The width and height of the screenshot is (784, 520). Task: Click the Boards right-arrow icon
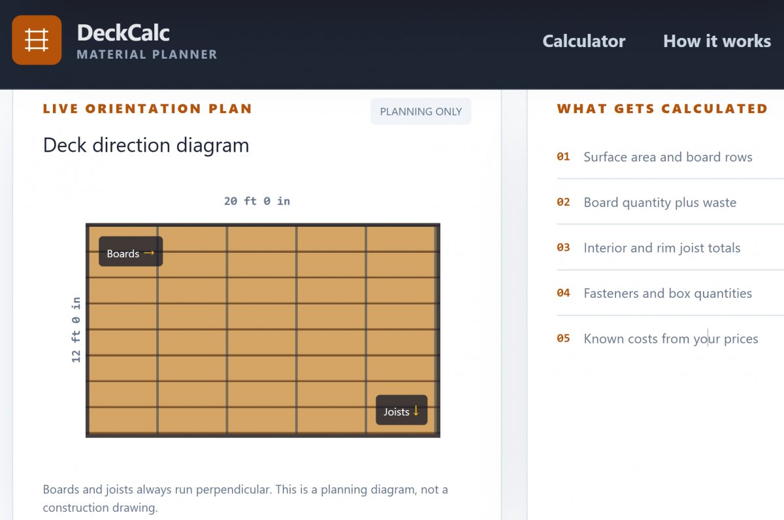149,253
